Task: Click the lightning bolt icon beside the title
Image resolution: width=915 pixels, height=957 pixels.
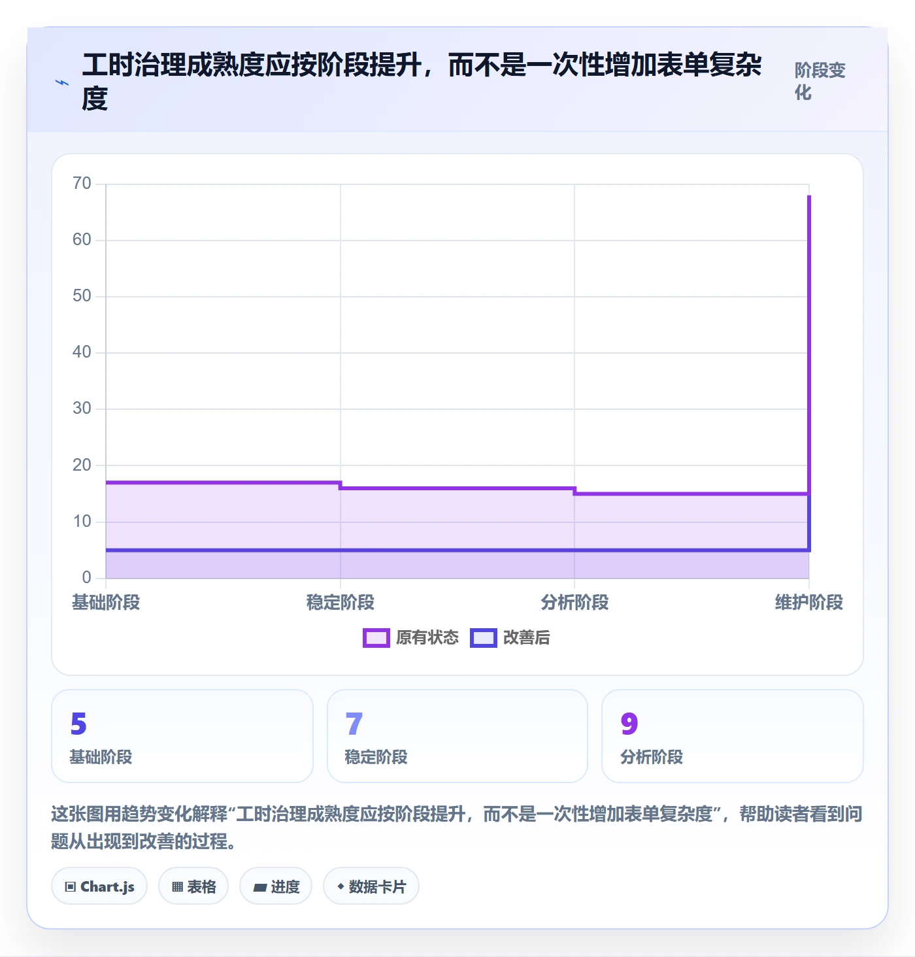Action: coord(62,83)
